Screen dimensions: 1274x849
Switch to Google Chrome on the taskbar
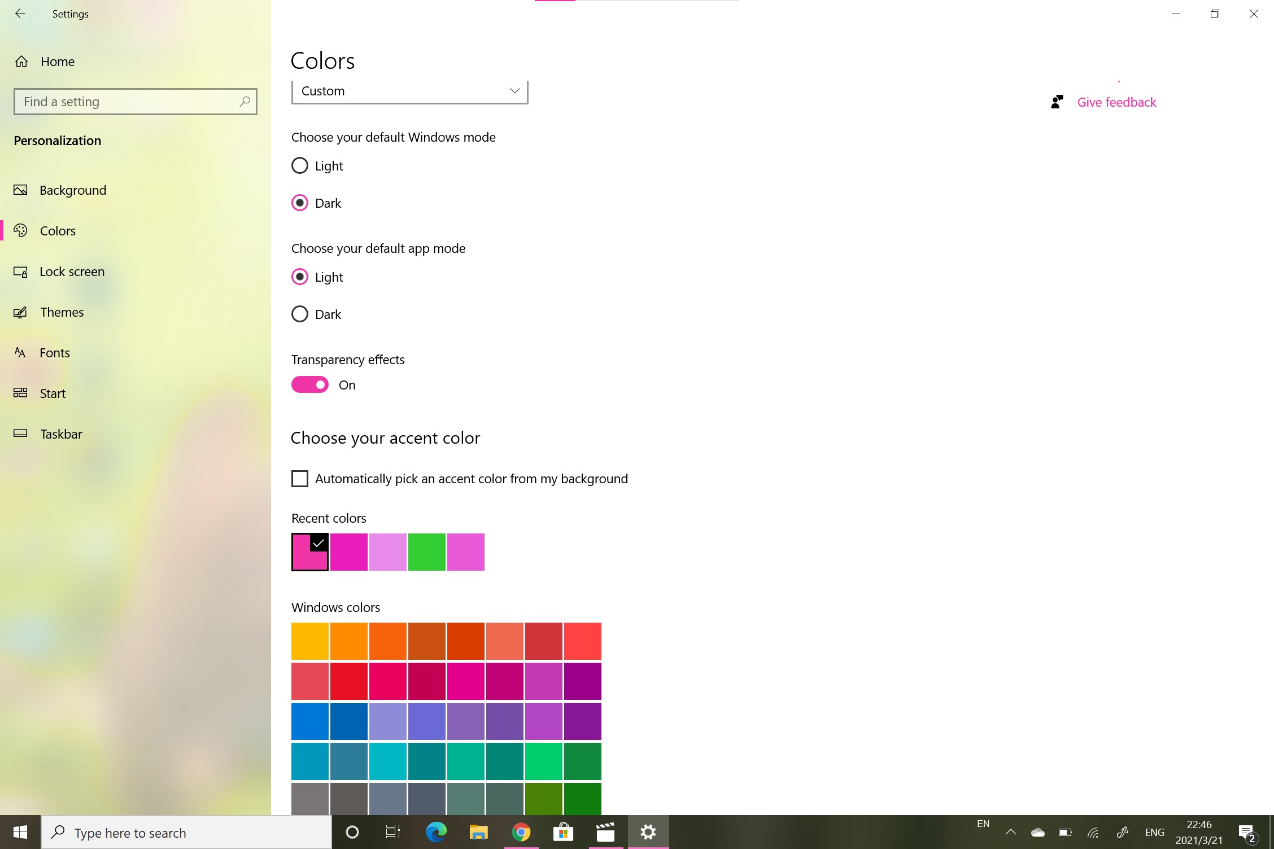pyautogui.click(x=521, y=832)
